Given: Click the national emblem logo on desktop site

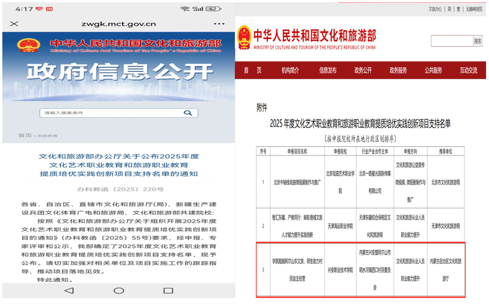Looking at the screenshot, I should (244, 37).
